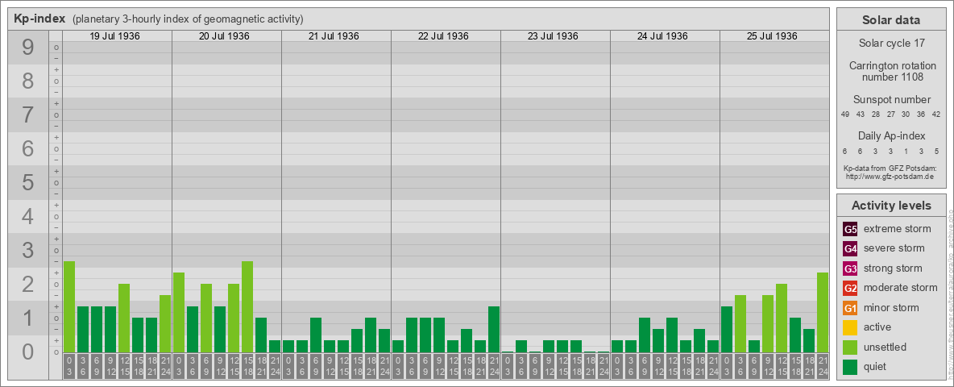This screenshot has width=954, height=387.
Task: Click the 25 Jul 1936 date header
Action: pyautogui.click(x=772, y=36)
